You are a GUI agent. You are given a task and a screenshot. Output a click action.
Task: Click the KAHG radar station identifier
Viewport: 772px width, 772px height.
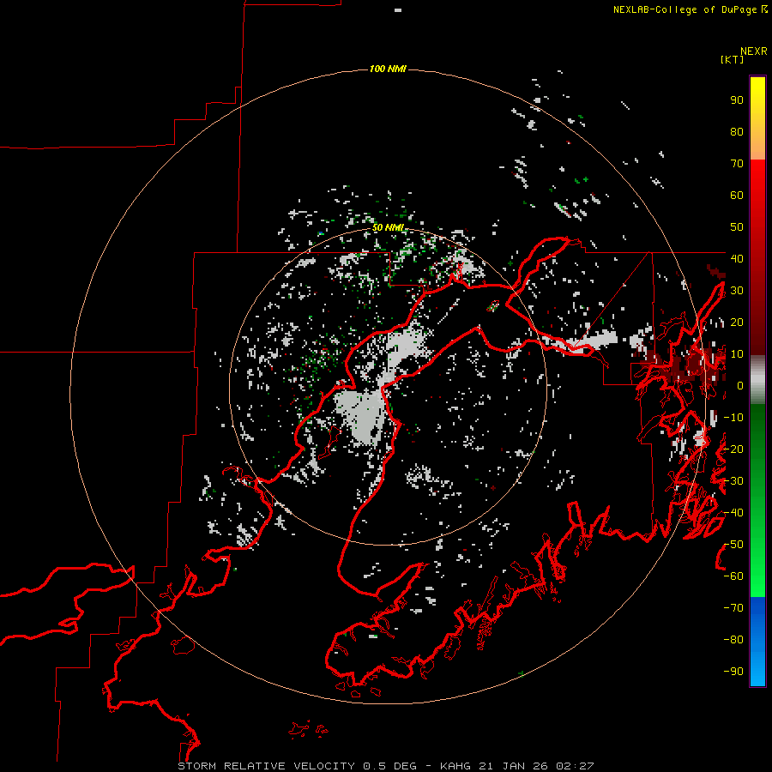[x=455, y=766]
